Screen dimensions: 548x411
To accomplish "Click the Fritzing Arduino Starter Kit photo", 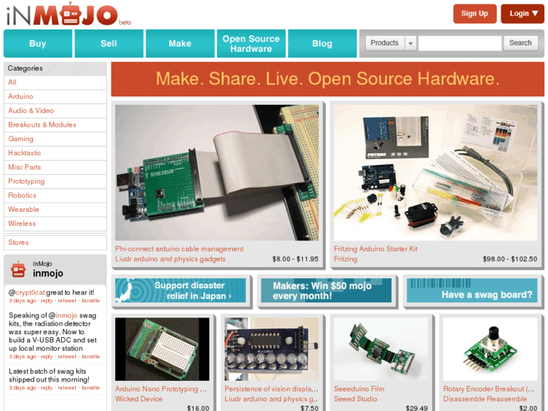I will (x=436, y=173).
